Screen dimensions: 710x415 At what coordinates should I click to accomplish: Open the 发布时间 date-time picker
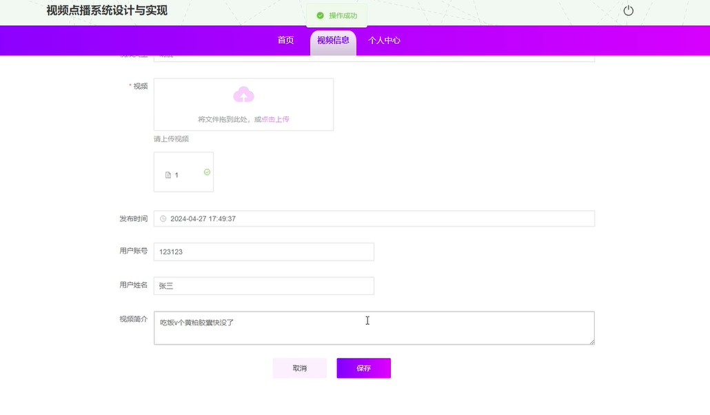pyautogui.click(x=374, y=219)
